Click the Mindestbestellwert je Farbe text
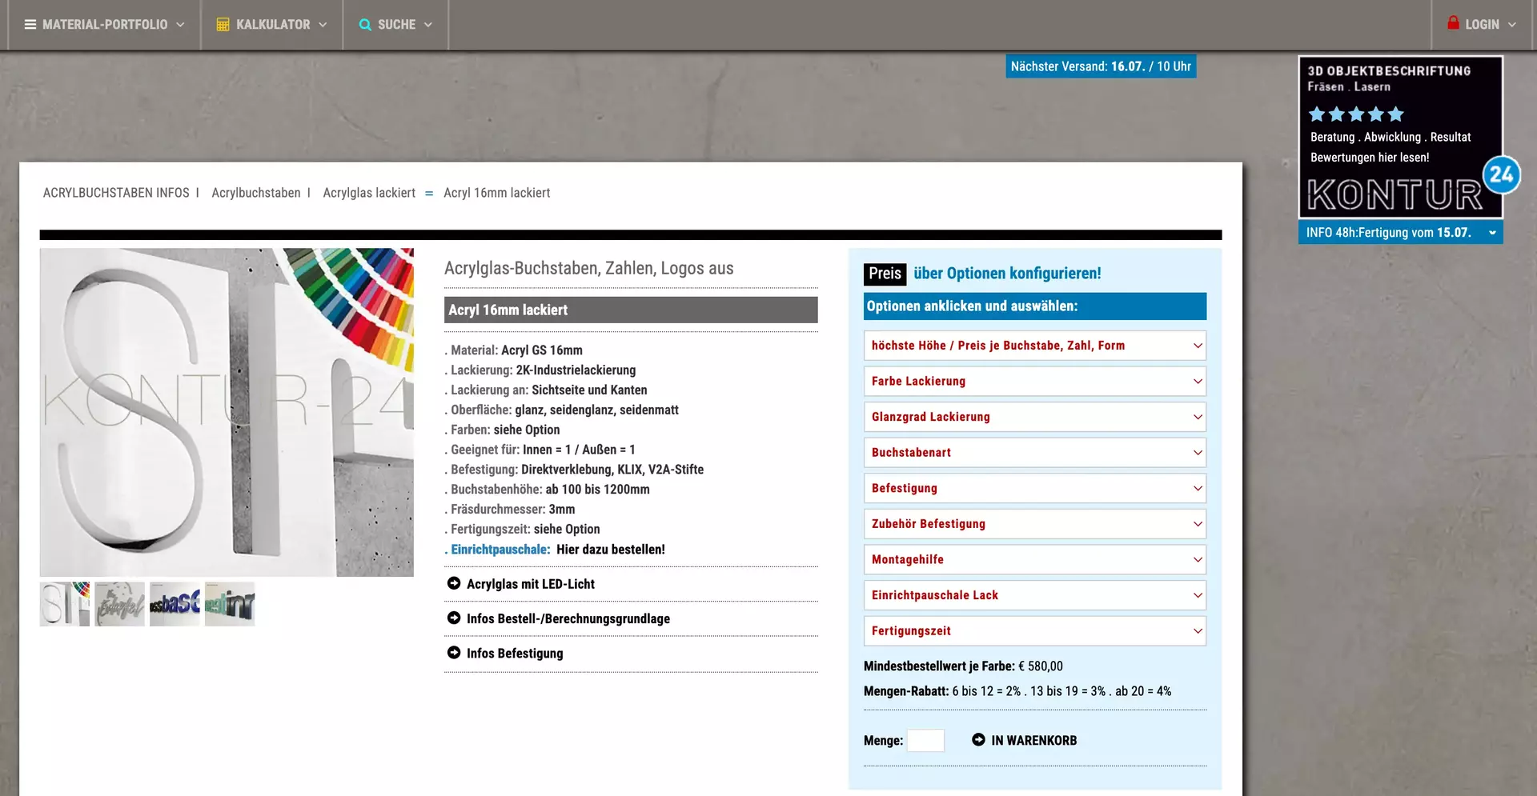 [963, 666]
